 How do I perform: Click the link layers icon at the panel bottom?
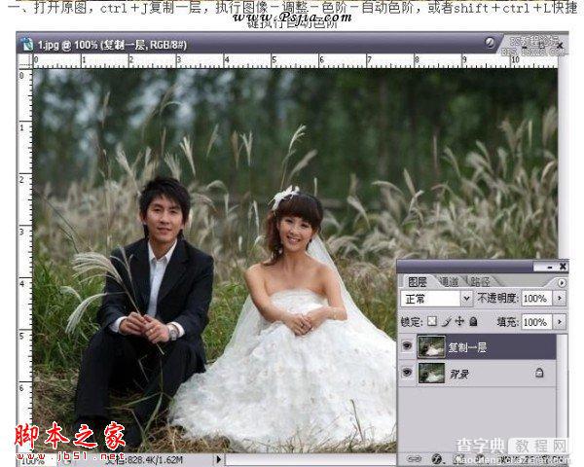414,459
